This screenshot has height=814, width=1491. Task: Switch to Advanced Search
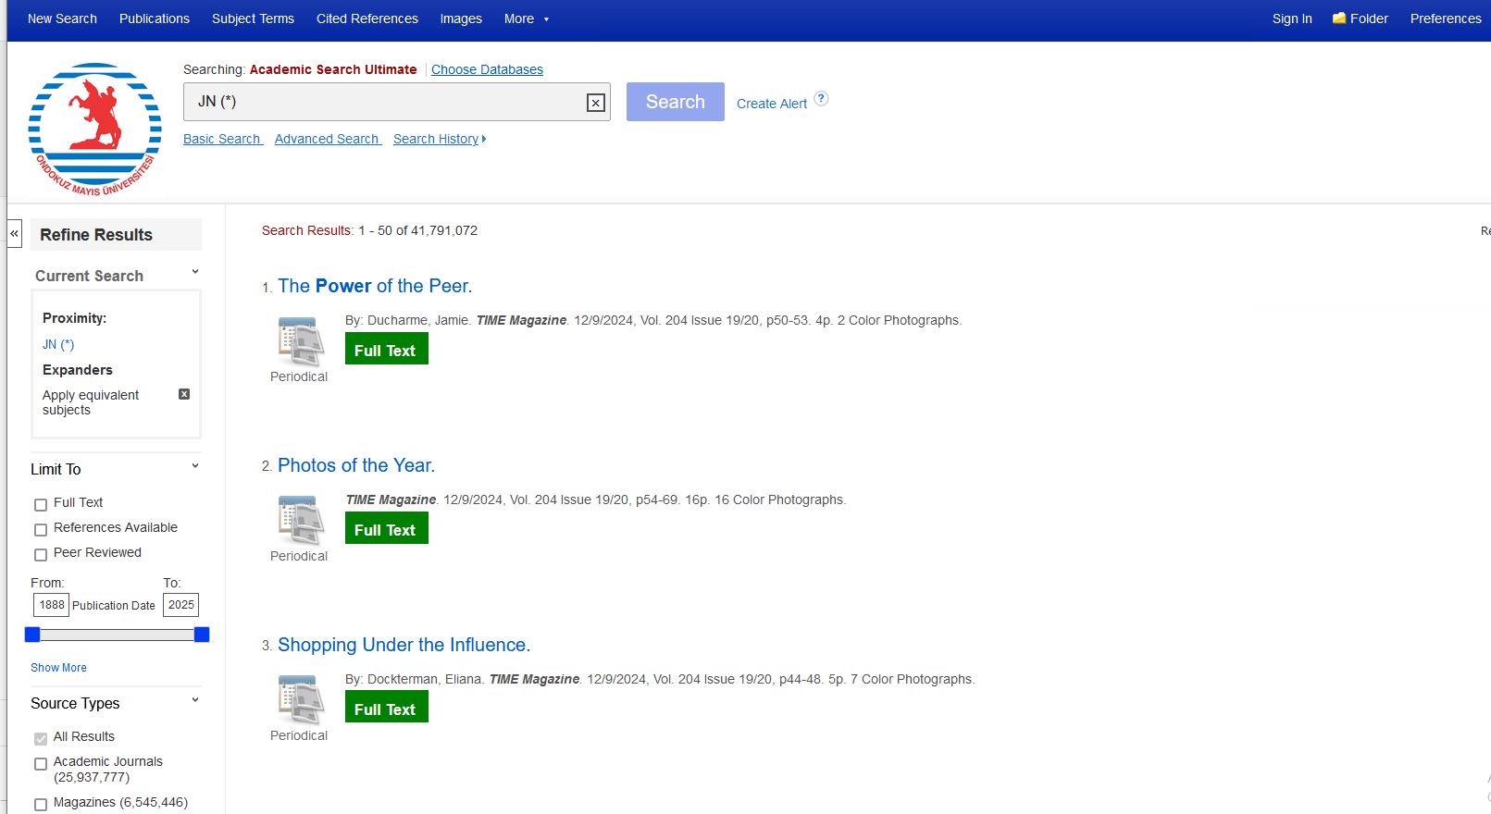[328, 139]
